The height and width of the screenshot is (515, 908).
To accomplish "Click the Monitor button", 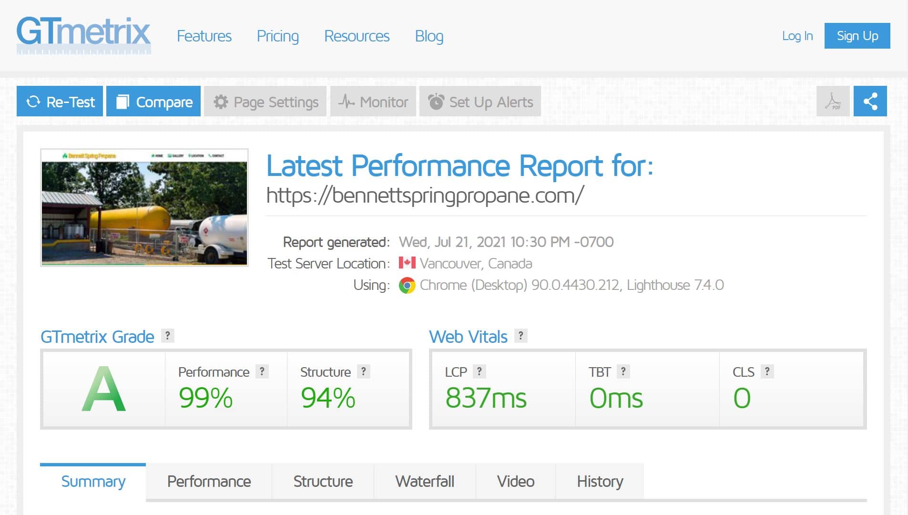I will [x=373, y=102].
